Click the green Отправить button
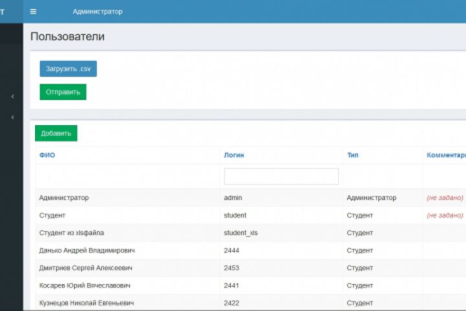The image size is (466, 311). [63, 92]
